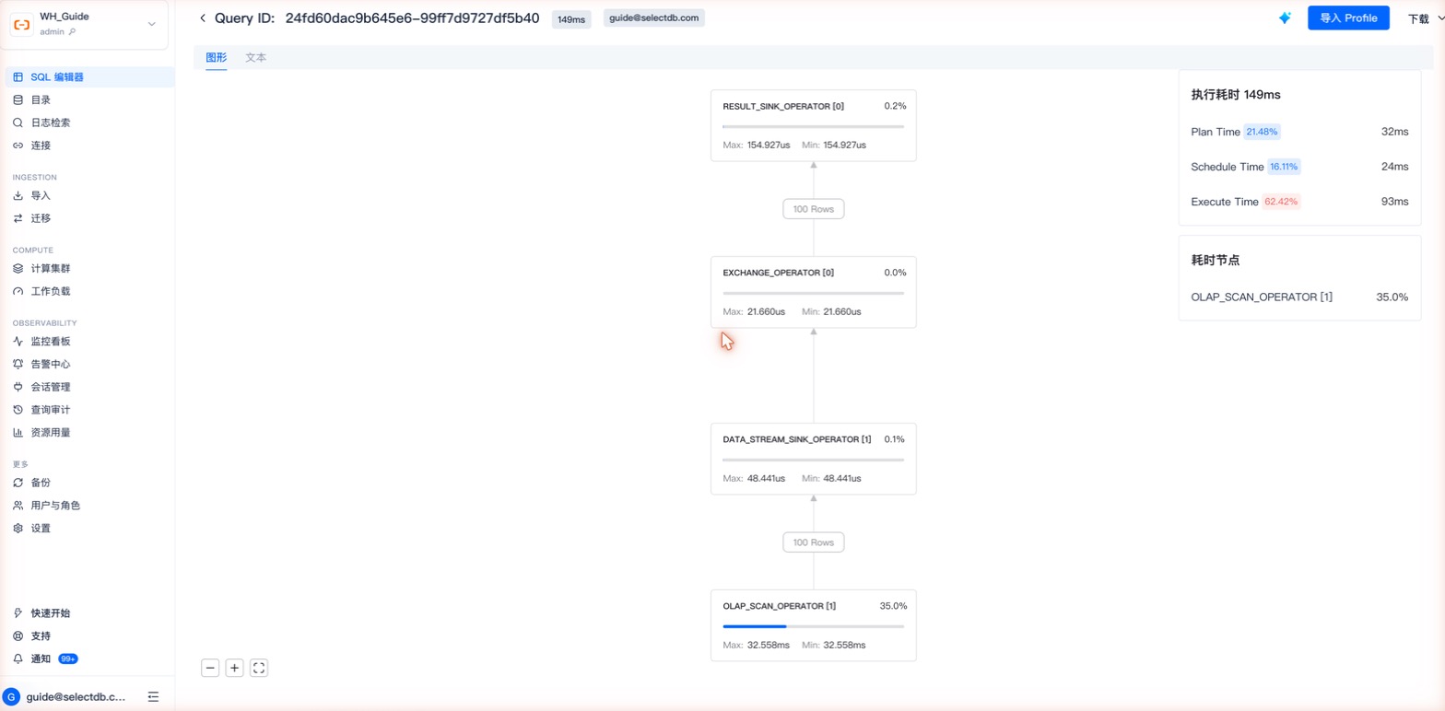
Task: Click the RESULT_SINK_OPERATOR progress bar
Action: click(x=814, y=126)
